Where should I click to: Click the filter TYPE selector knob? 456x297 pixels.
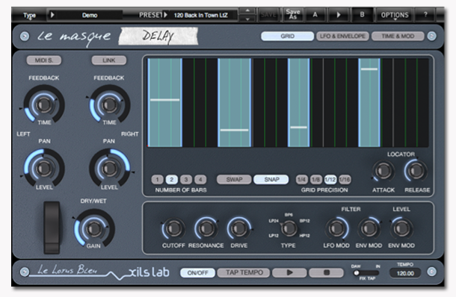click(x=289, y=228)
